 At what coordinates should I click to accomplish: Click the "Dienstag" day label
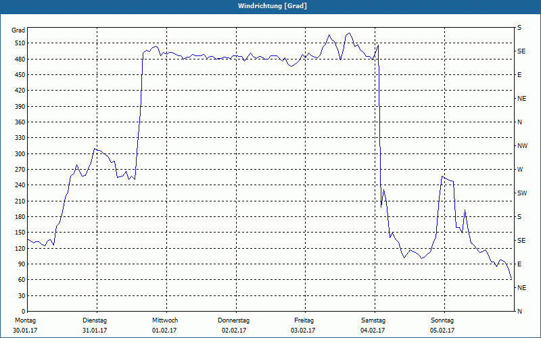(x=95, y=320)
